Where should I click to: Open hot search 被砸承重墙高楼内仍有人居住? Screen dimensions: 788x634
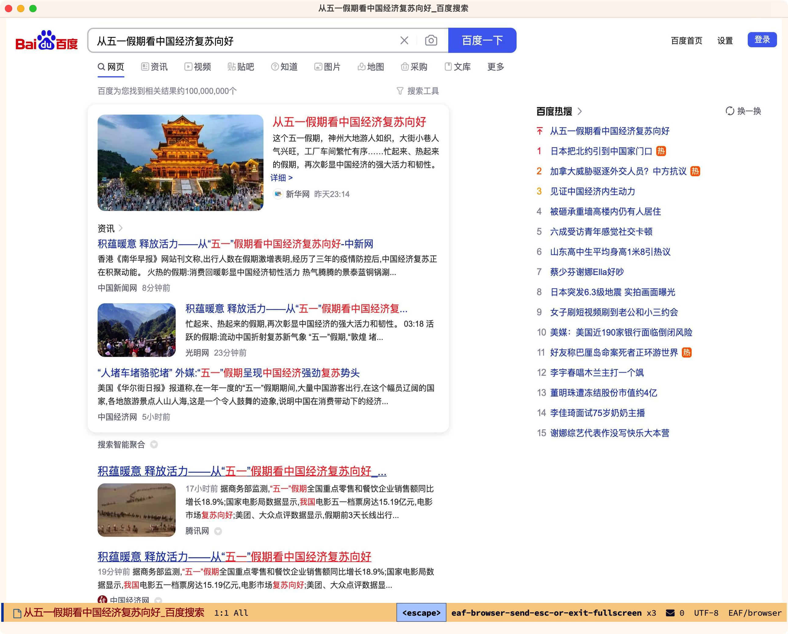tap(606, 211)
